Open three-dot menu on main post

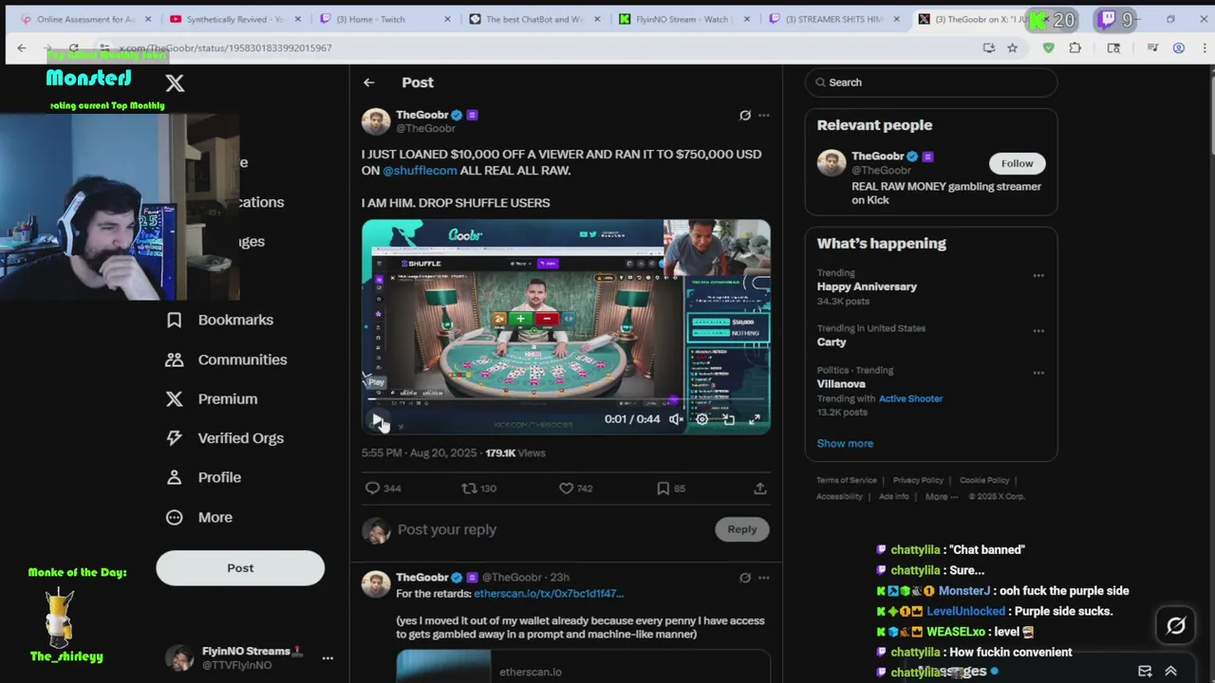(x=764, y=115)
